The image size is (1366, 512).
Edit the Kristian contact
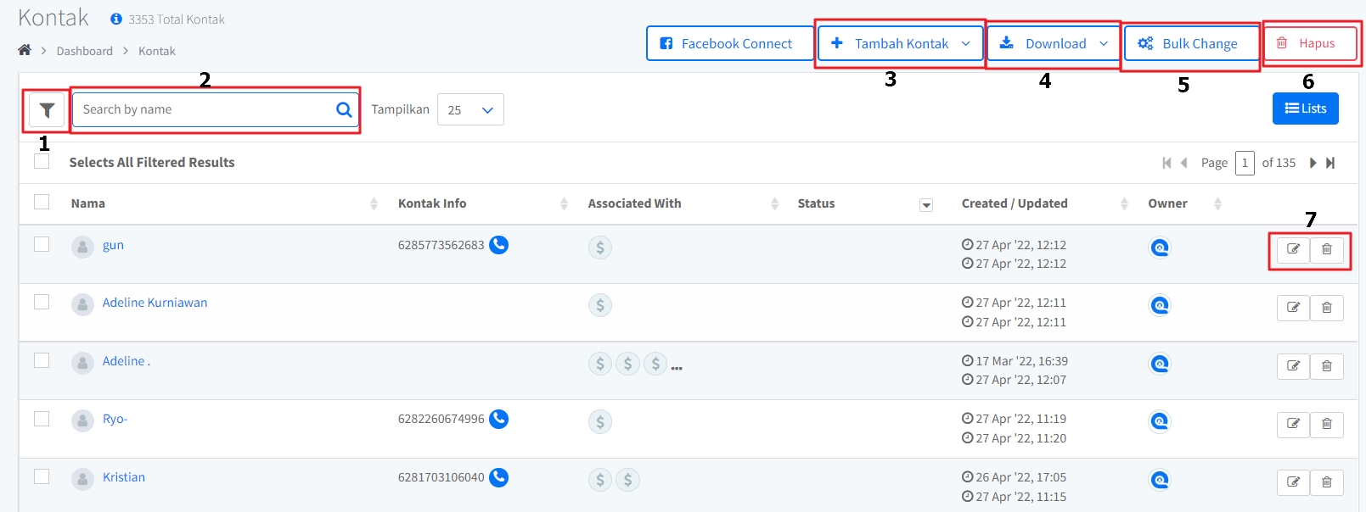tap(1293, 482)
